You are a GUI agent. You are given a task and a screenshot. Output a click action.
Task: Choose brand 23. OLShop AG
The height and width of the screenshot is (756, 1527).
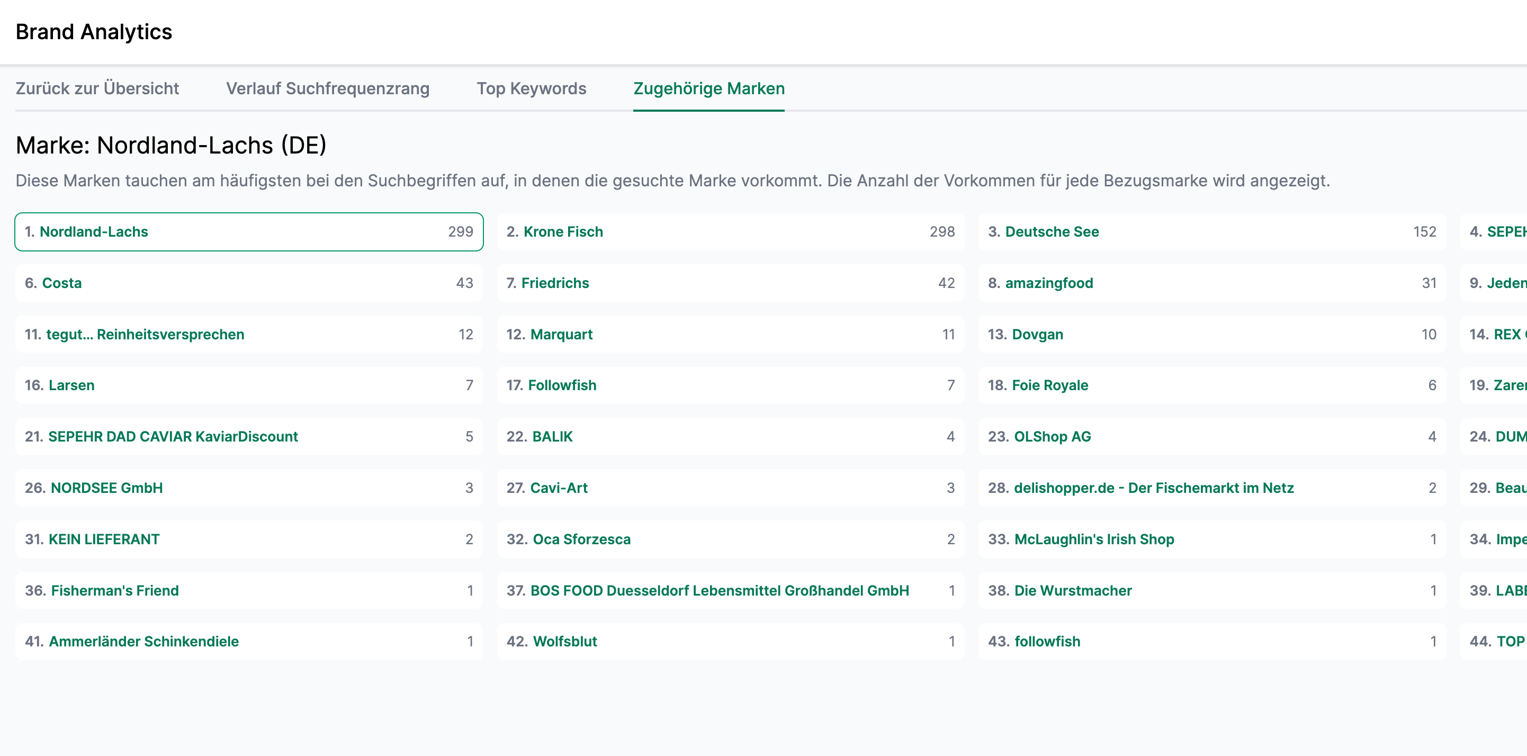click(1211, 437)
